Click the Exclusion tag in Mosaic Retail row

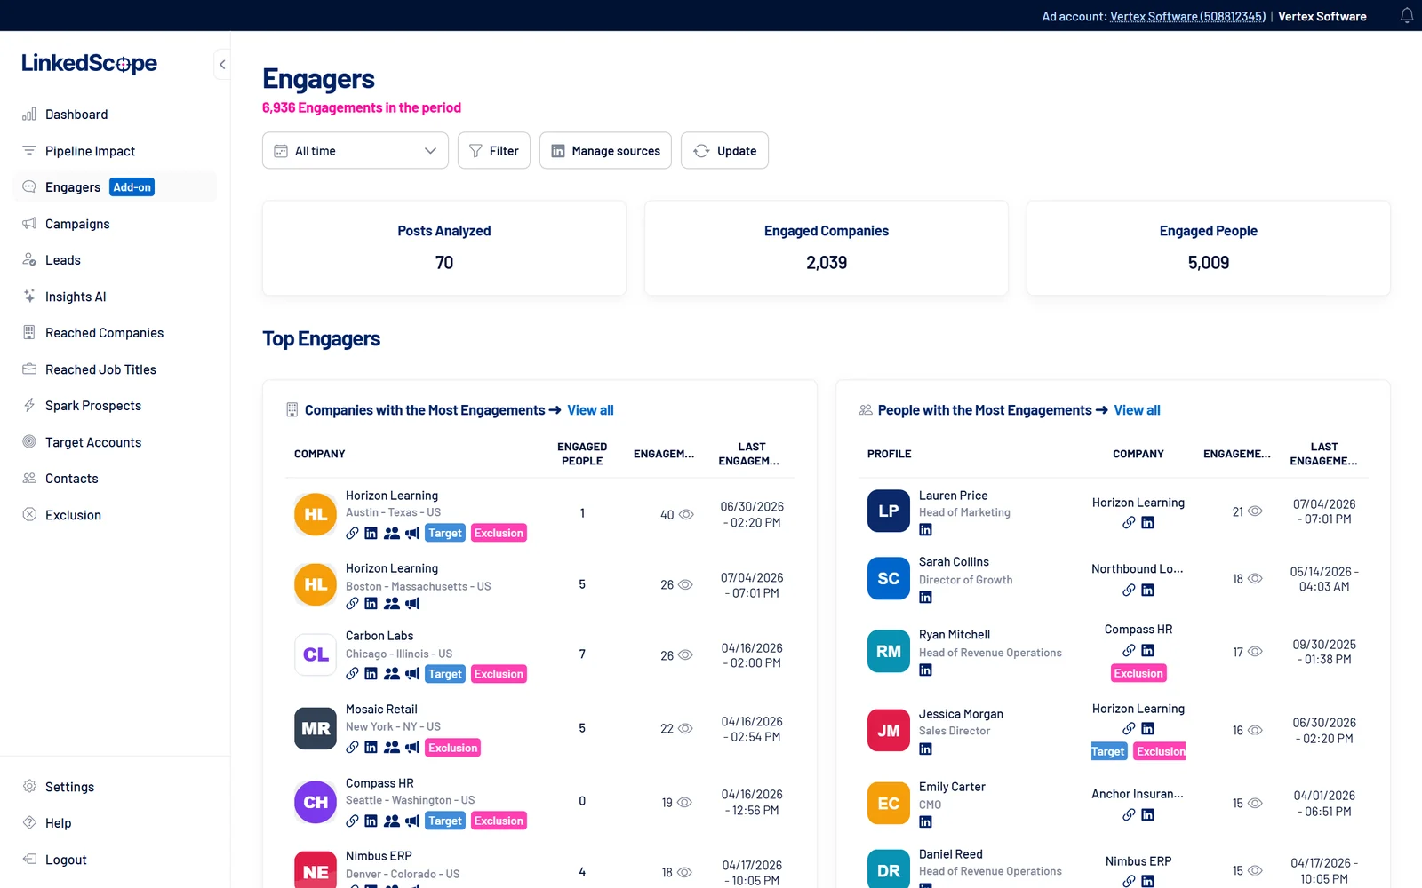point(453,748)
